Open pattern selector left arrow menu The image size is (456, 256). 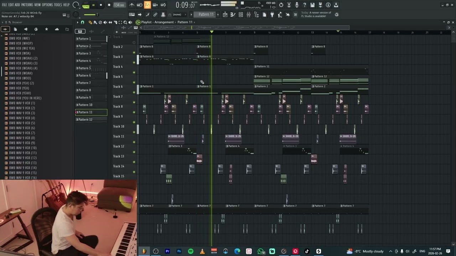tap(191, 15)
